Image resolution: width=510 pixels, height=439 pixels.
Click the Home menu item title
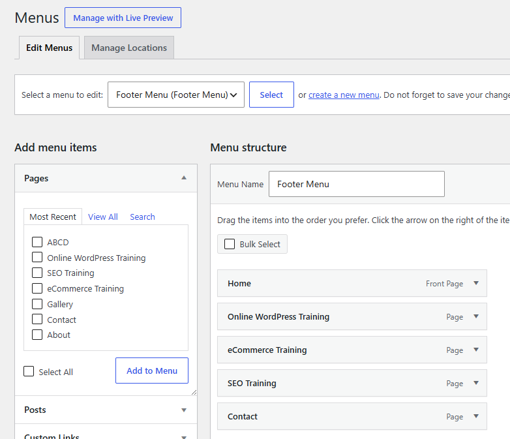click(x=239, y=284)
